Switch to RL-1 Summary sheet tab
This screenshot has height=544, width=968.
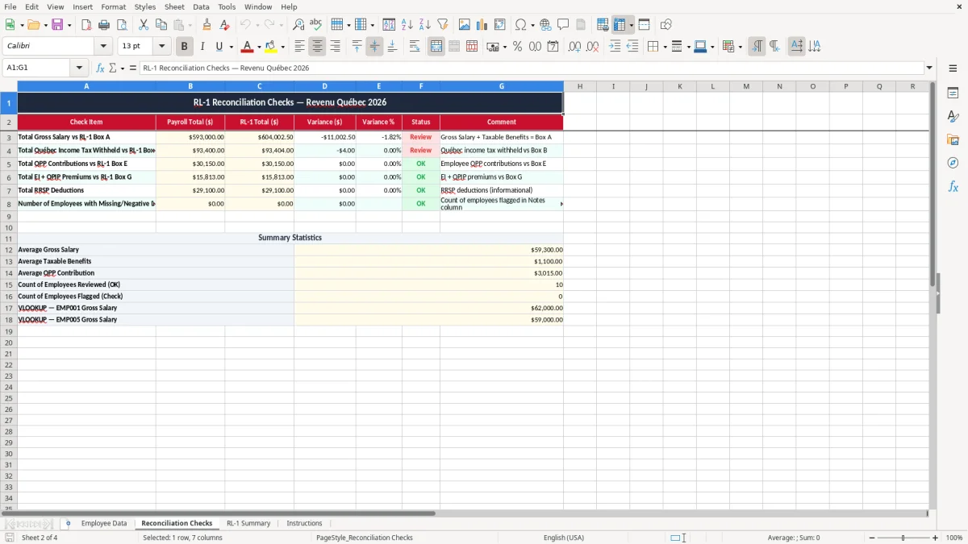[248, 524]
